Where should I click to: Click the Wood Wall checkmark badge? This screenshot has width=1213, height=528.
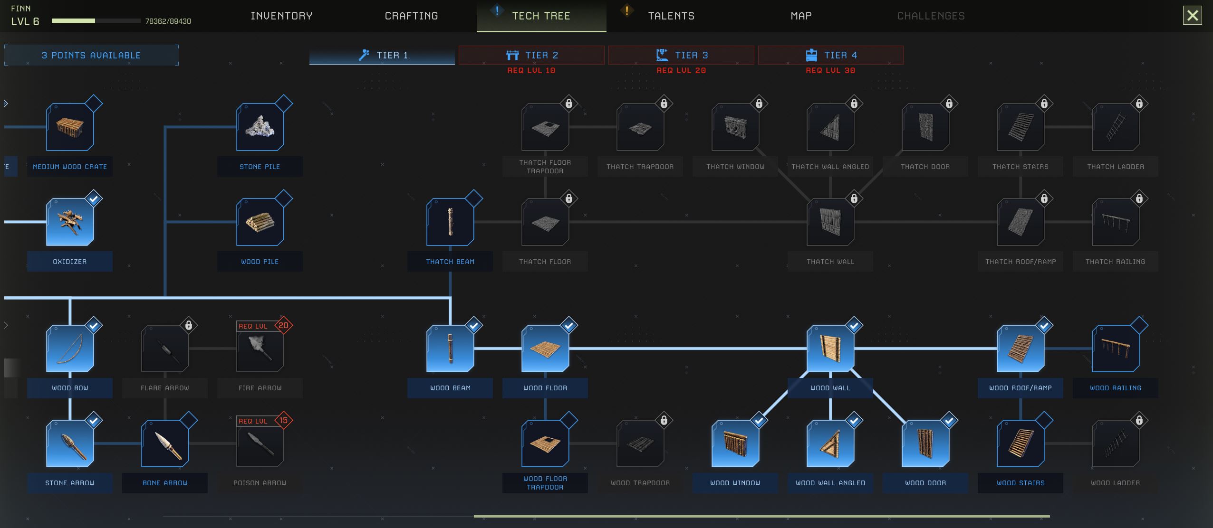point(854,326)
